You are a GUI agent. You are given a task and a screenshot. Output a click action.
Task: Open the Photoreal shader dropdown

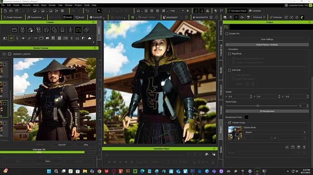pyautogui.click(x=259, y=17)
